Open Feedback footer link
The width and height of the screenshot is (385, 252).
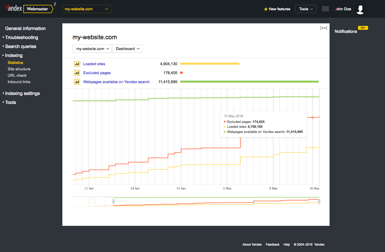pos(273,245)
